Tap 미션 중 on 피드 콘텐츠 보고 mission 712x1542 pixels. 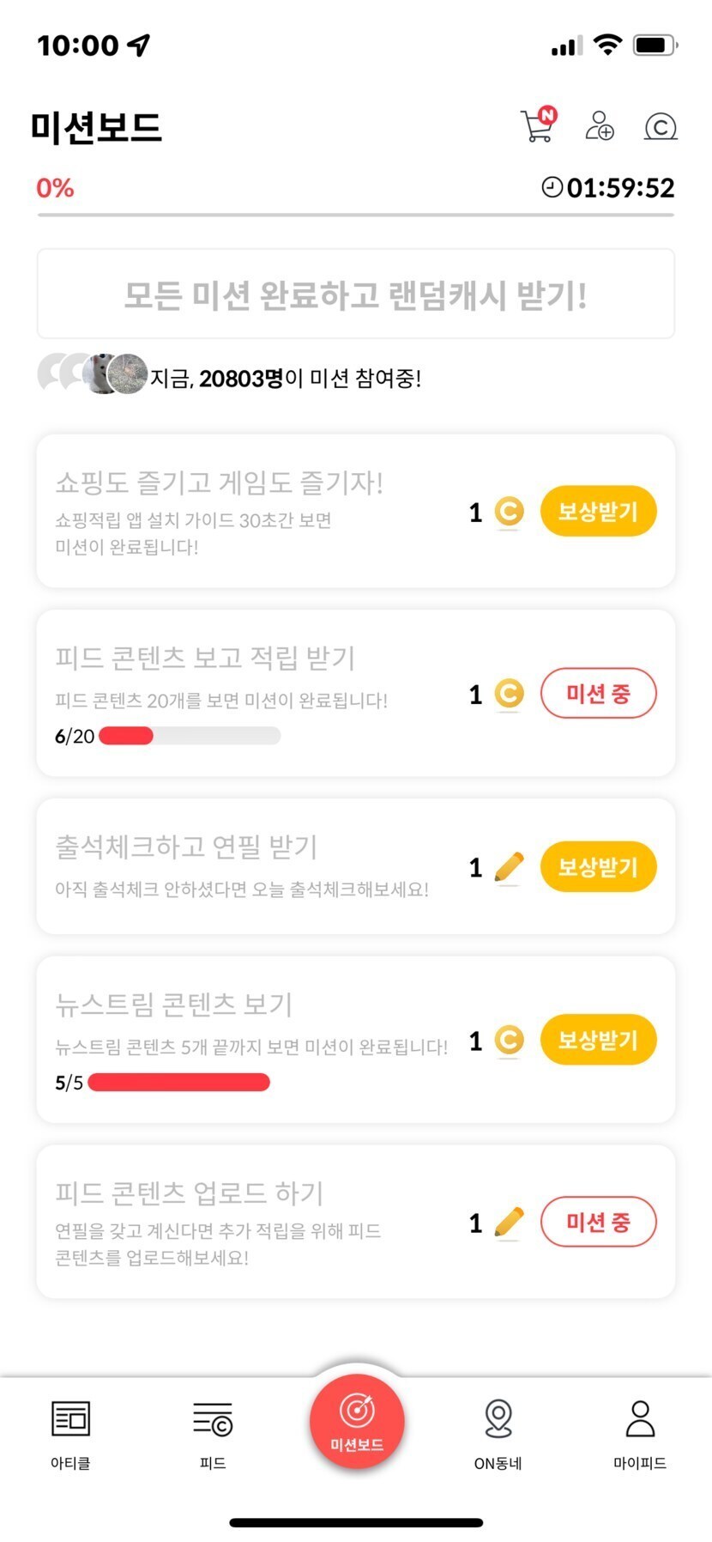tap(598, 694)
